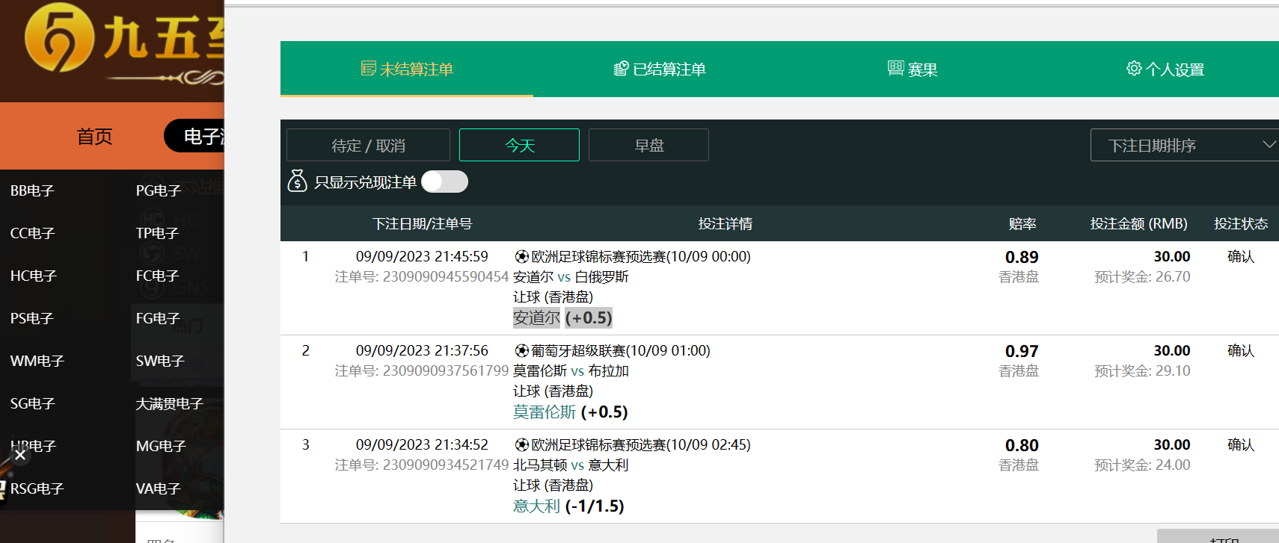1279x543 pixels.
Task: Click the money bag cash-out icon
Action: (297, 181)
